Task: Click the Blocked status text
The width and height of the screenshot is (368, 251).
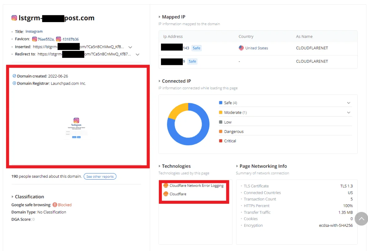Action: click(65, 205)
